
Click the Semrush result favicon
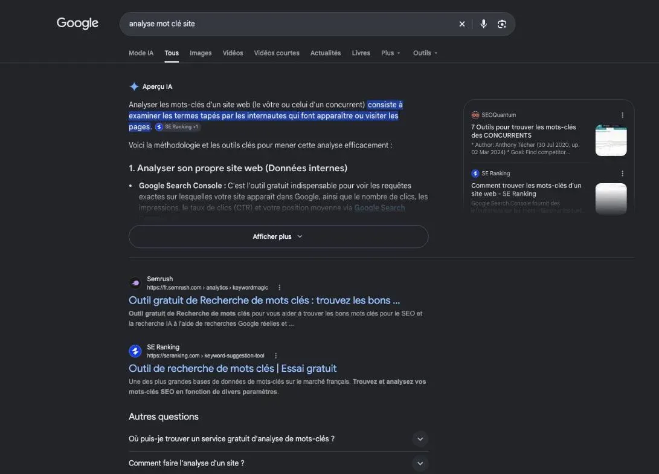coord(135,283)
